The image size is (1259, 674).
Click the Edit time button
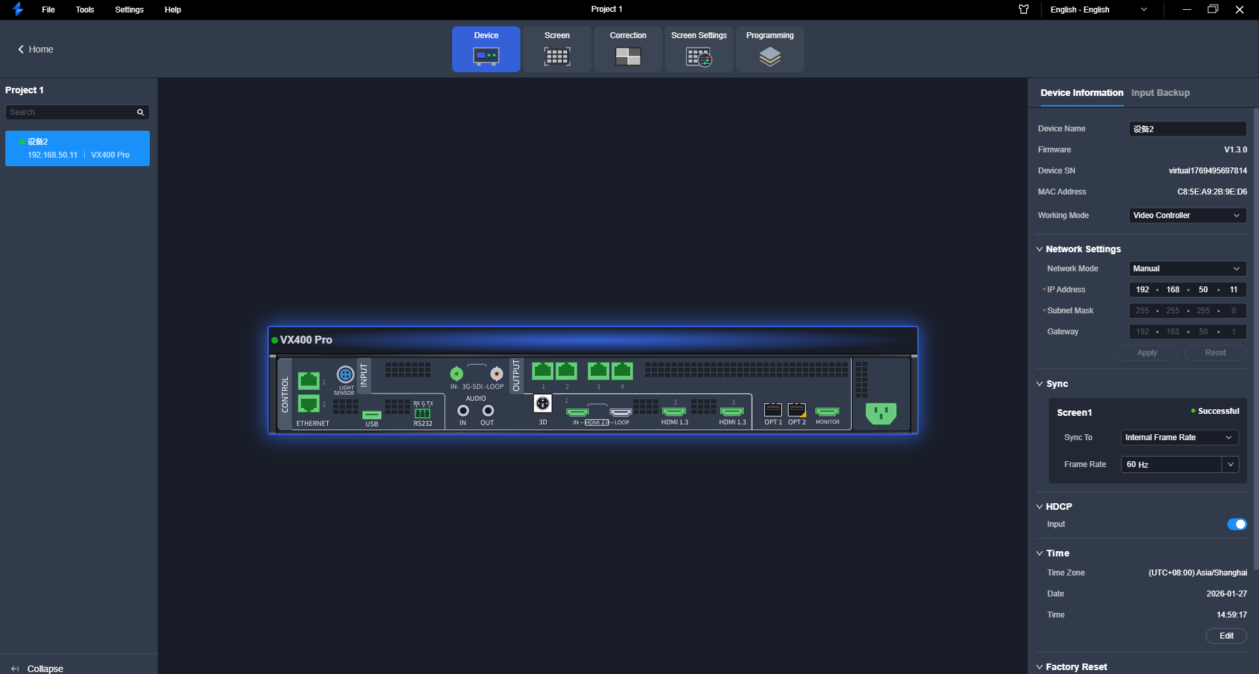click(1226, 636)
